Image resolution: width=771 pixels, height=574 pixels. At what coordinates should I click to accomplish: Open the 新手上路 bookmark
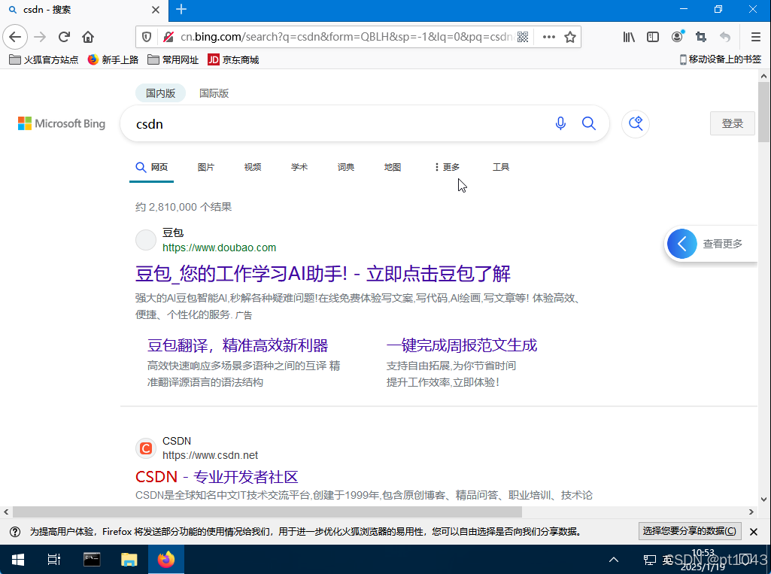[113, 59]
